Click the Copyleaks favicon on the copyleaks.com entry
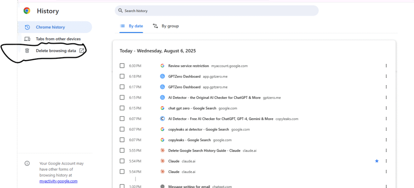This screenshot has height=188, width=414. (x=163, y=119)
